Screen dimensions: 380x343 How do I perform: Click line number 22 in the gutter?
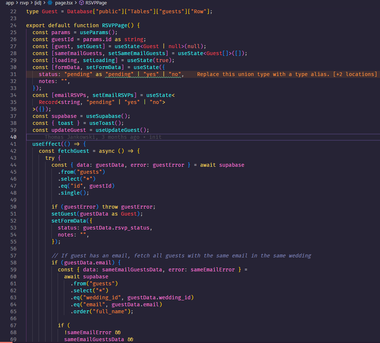tap(13, 11)
